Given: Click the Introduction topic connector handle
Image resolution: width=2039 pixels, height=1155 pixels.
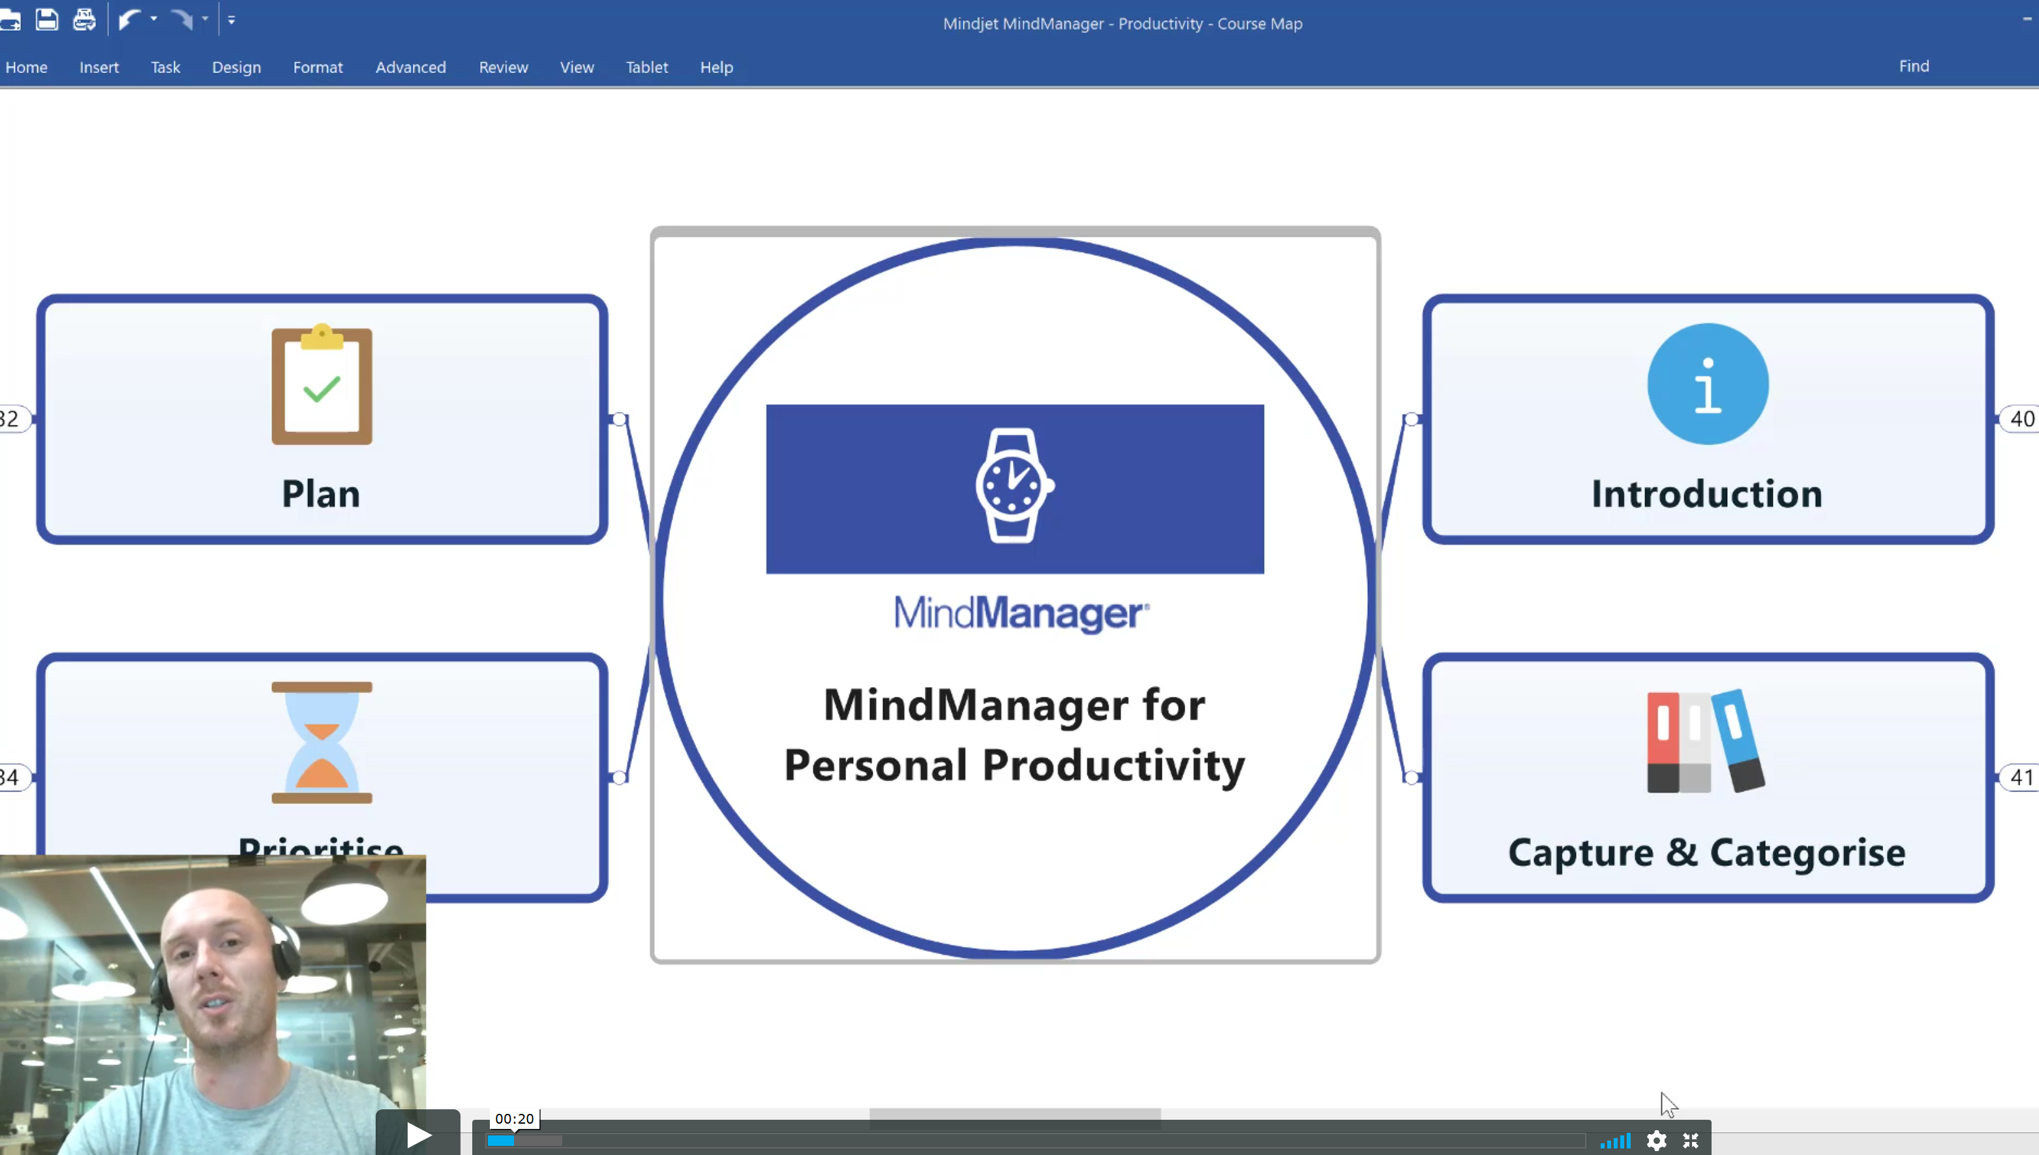Looking at the screenshot, I should [x=1411, y=419].
